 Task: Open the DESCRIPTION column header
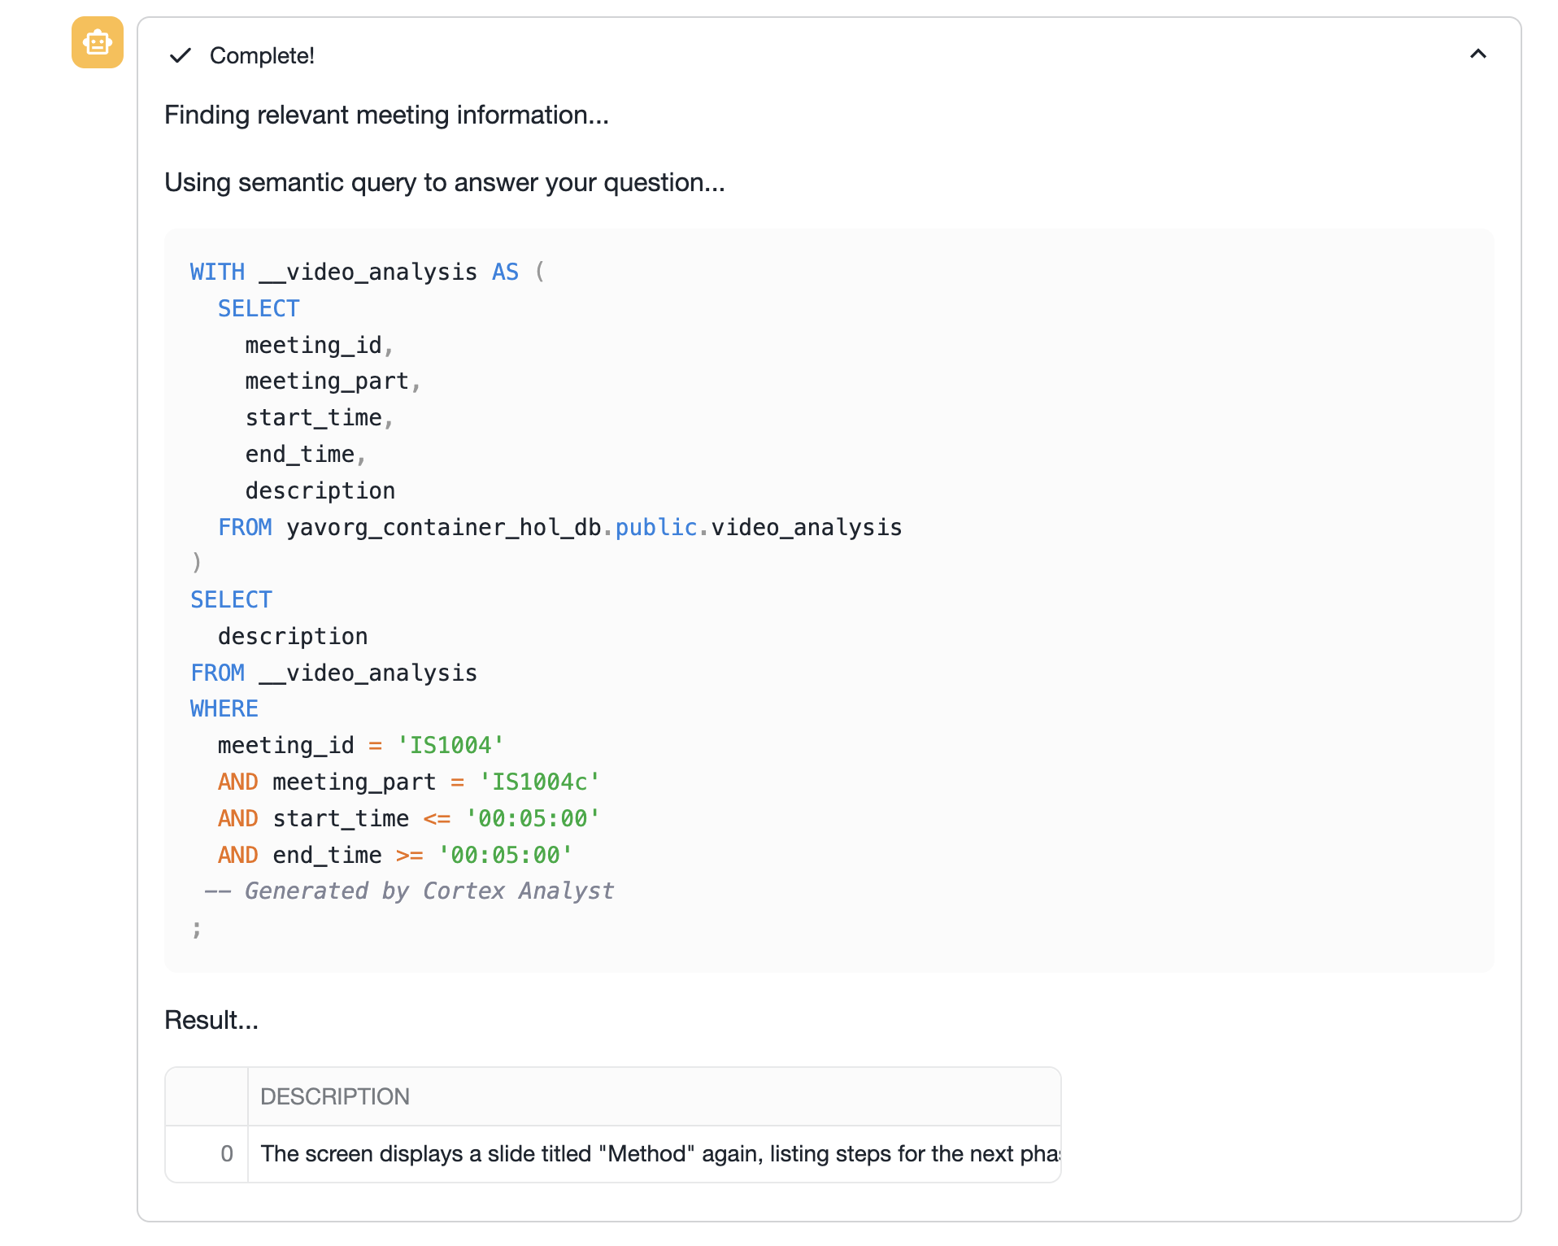(x=334, y=1096)
